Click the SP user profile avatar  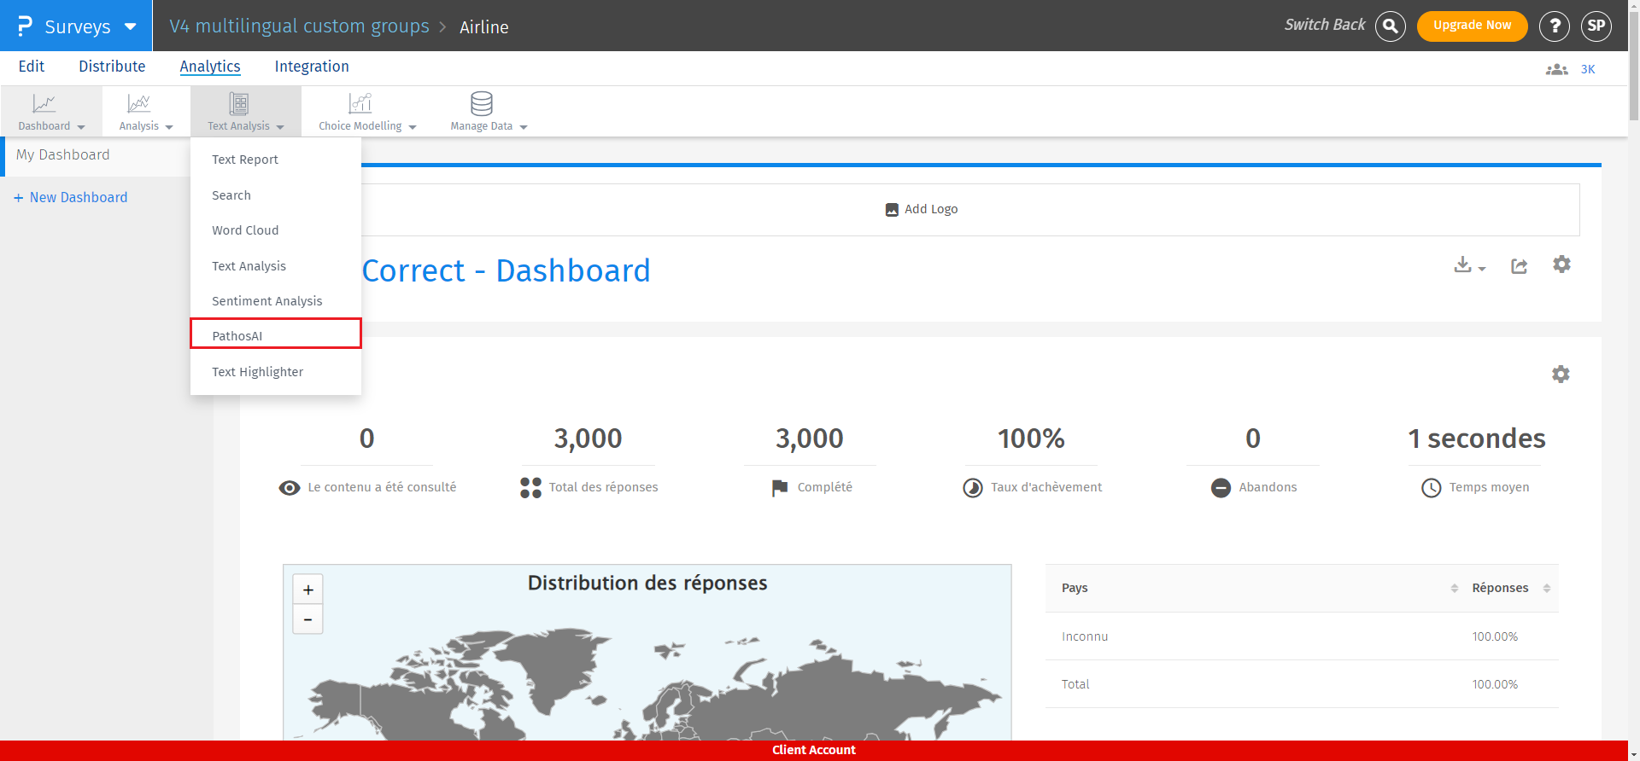(1596, 26)
